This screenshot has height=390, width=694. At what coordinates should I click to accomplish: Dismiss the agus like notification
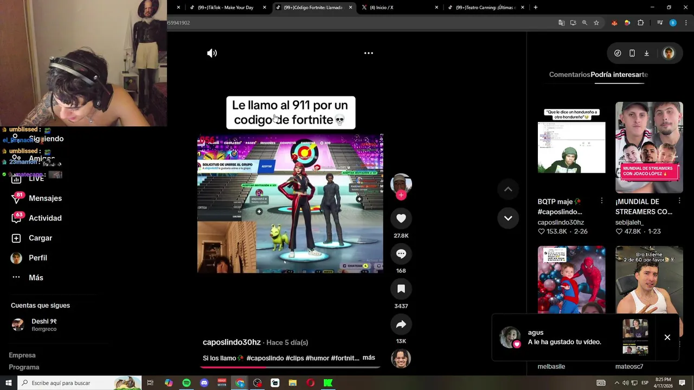pyautogui.click(x=667, y=337)
